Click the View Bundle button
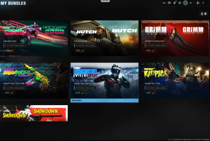 pyautogui.click(x=104, y=100)
